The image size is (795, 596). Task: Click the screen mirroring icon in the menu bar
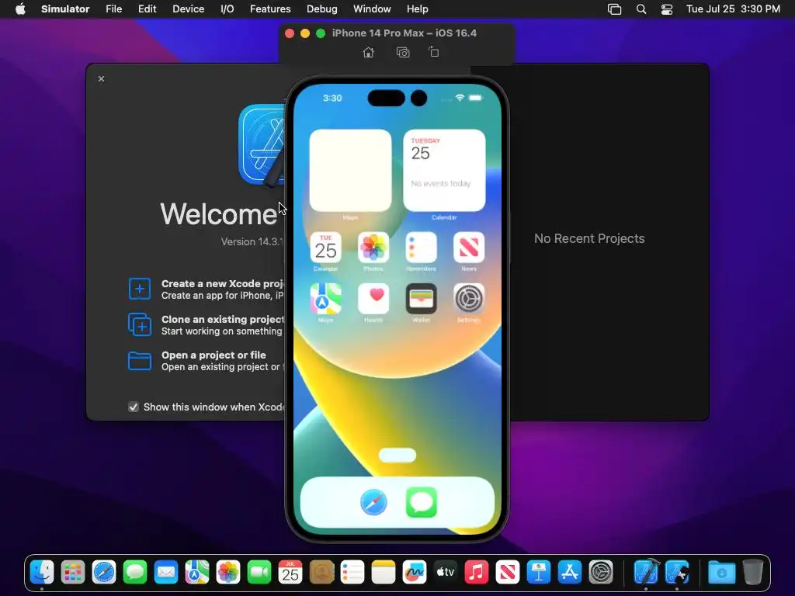(615, 9)
